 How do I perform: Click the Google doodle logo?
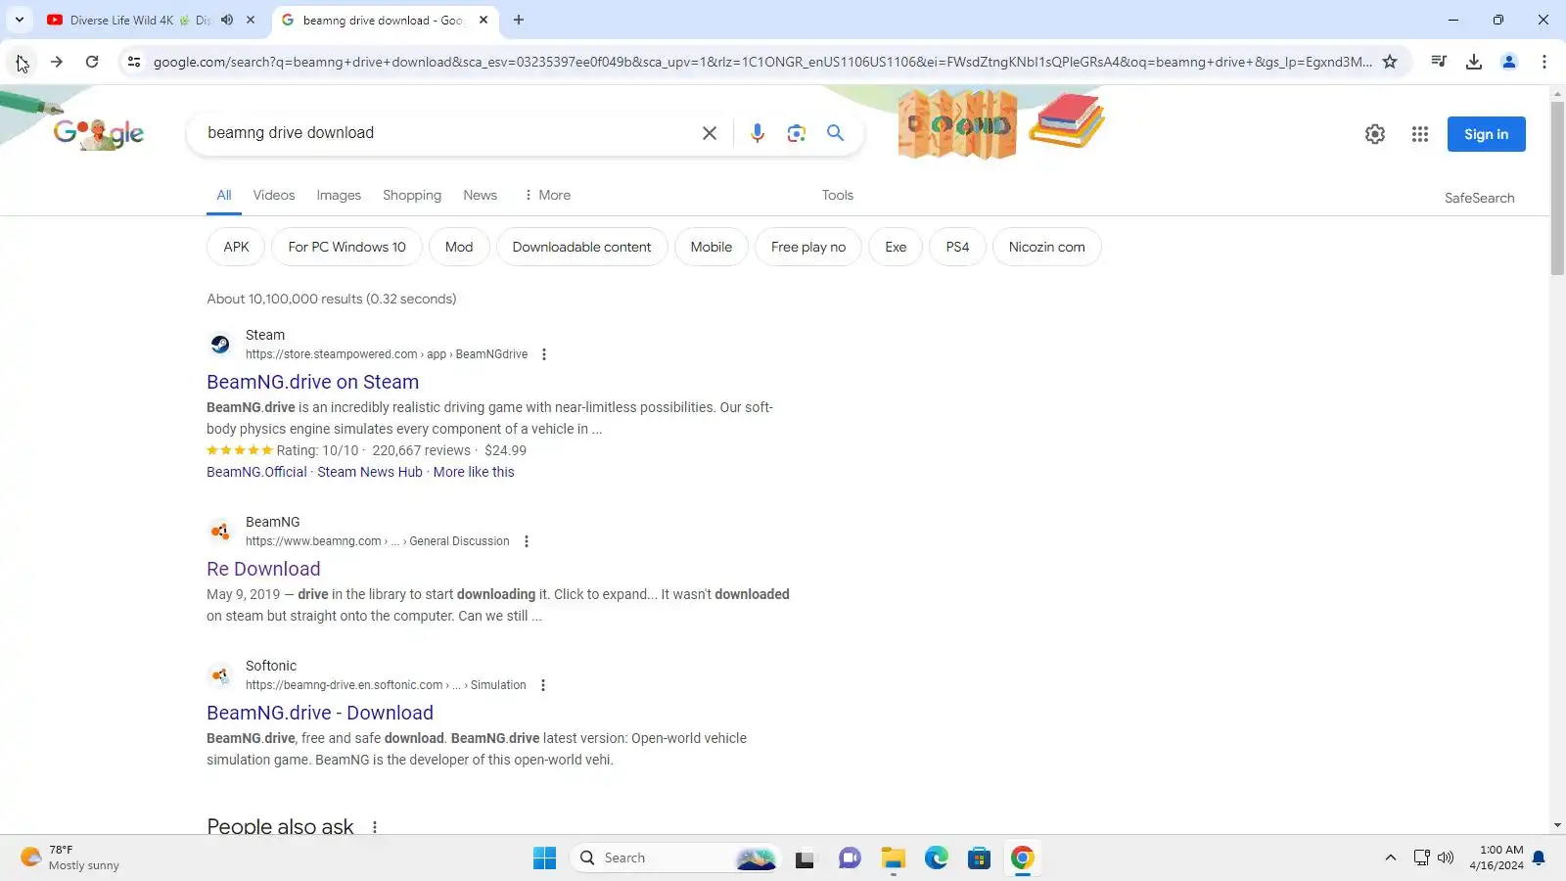pos(99,133)
